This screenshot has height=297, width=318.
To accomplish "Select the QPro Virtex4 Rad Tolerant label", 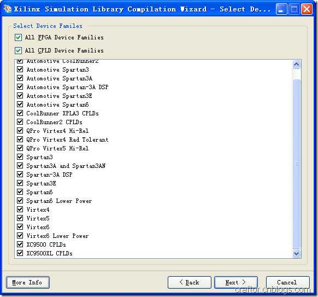I will coord(67,139).
